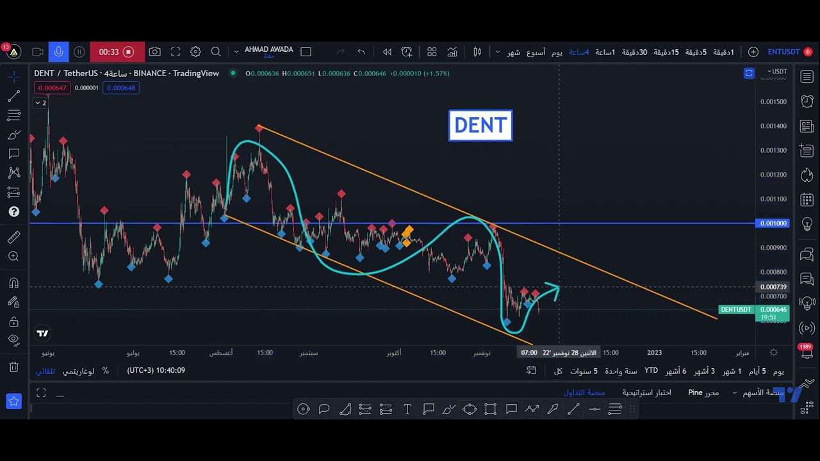
Task: Maximize the bottom panel
Action: pyautogui.click(x=41, y=393)
